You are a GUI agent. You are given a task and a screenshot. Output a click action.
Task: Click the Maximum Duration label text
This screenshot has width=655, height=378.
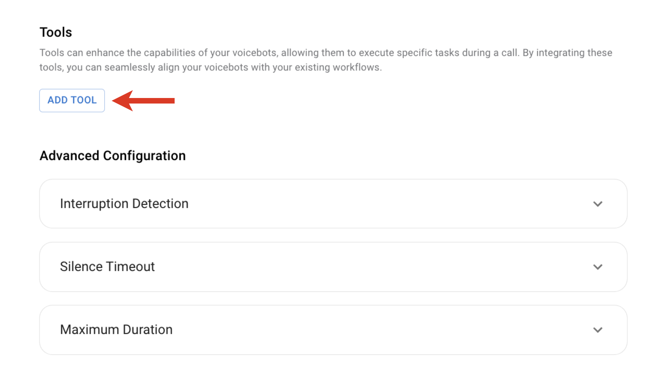tap(116, 330)
